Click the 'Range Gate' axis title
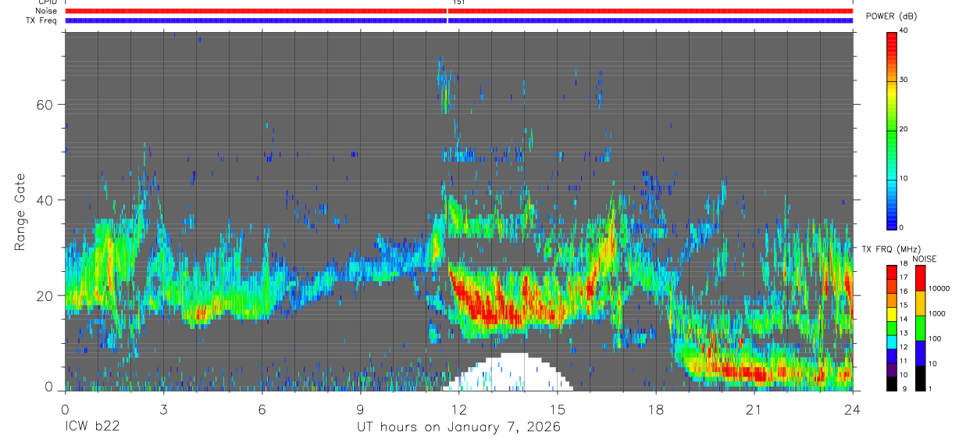The height and width of the screenshot is (443, 959). tap(21, 212)
